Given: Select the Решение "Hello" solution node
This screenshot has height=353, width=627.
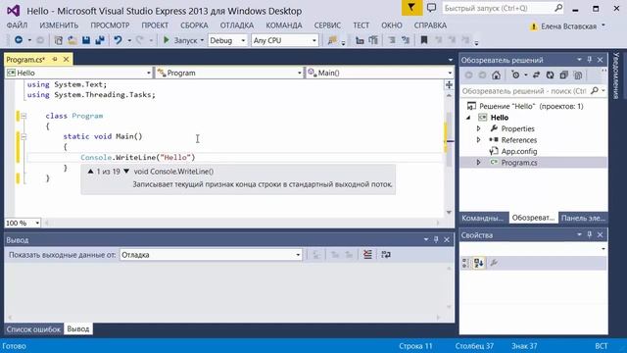Looking at the screenshot, I should pyautogui.click(x=525, y=106).
